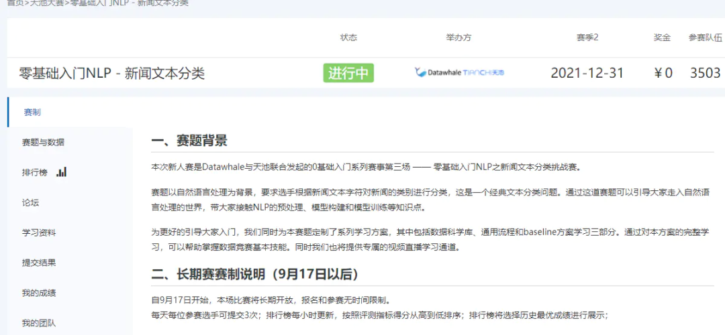Open the 赛题与数据 sidebar tab
The image size is (725, 335).
43,142
